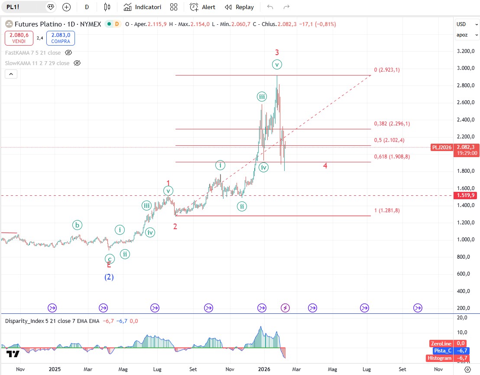Select the blue (2) wave label
This screenshot has width=480, height=375.
click(109, 277)
